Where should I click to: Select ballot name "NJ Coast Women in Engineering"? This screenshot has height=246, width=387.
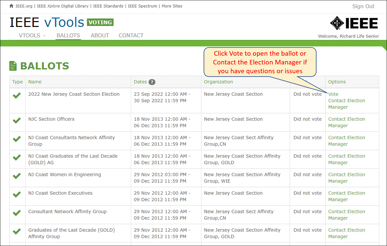click(64, 175)
